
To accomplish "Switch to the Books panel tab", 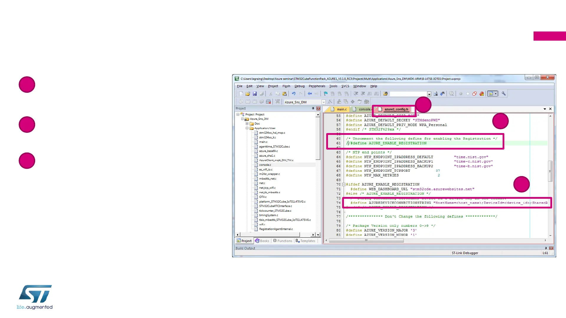I will [x=262, y=241].
